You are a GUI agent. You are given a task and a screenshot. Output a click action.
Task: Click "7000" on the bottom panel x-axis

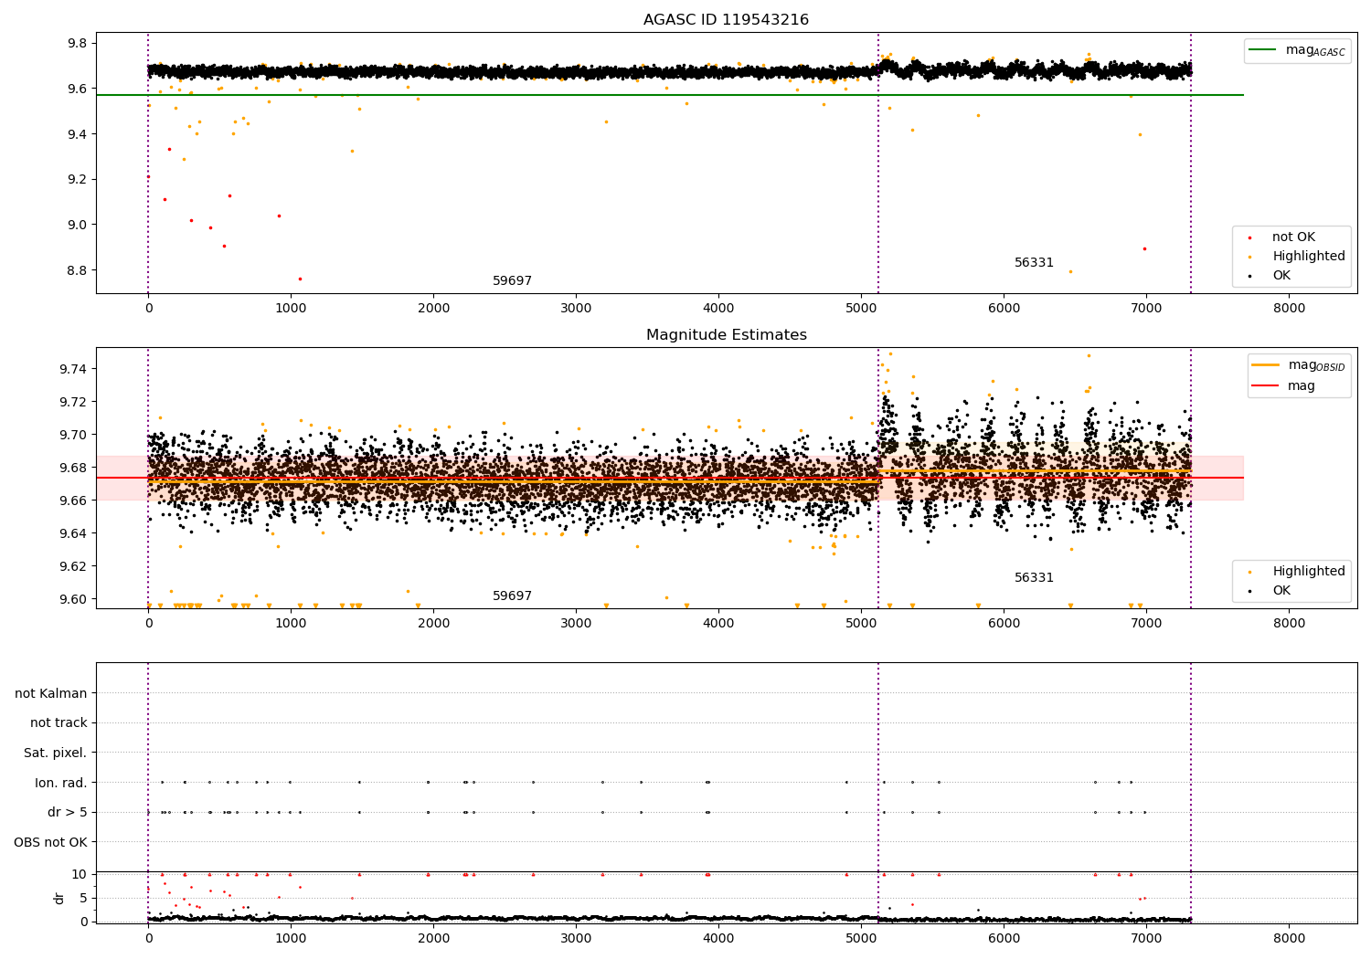[1146, 938]
